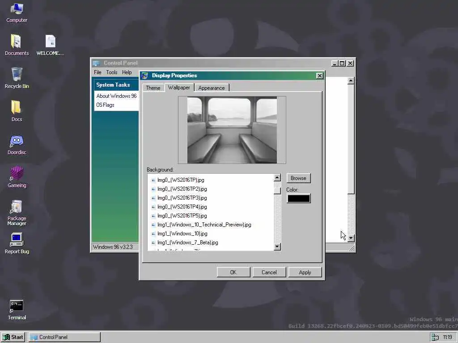The width and height of the screenshot is (458, 343).
Task: Click the OK button
Action: point(233,272)
